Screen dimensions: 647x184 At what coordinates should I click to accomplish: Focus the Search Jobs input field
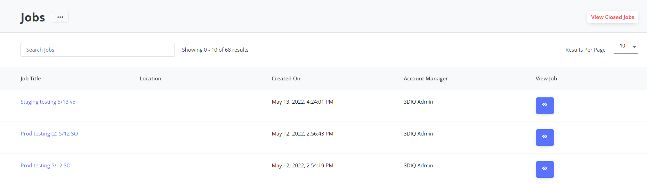pyautogui.click(x=98, y=50)
